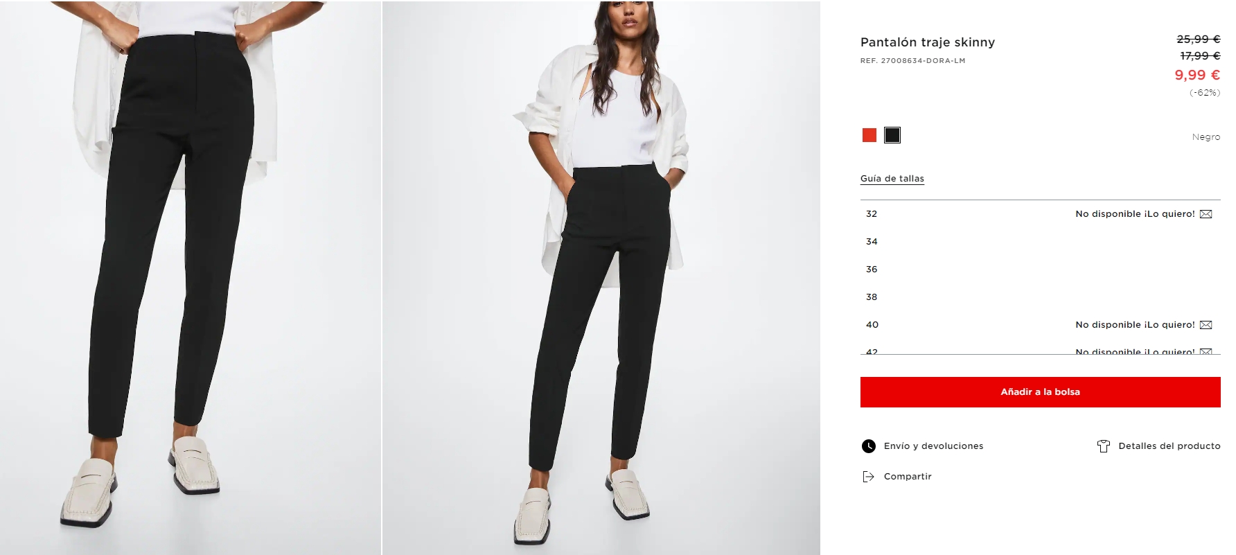Click the Compartir option
The height and width of the screenshot is (555, 1236).
pyautogui.click(x=908, y=477)
